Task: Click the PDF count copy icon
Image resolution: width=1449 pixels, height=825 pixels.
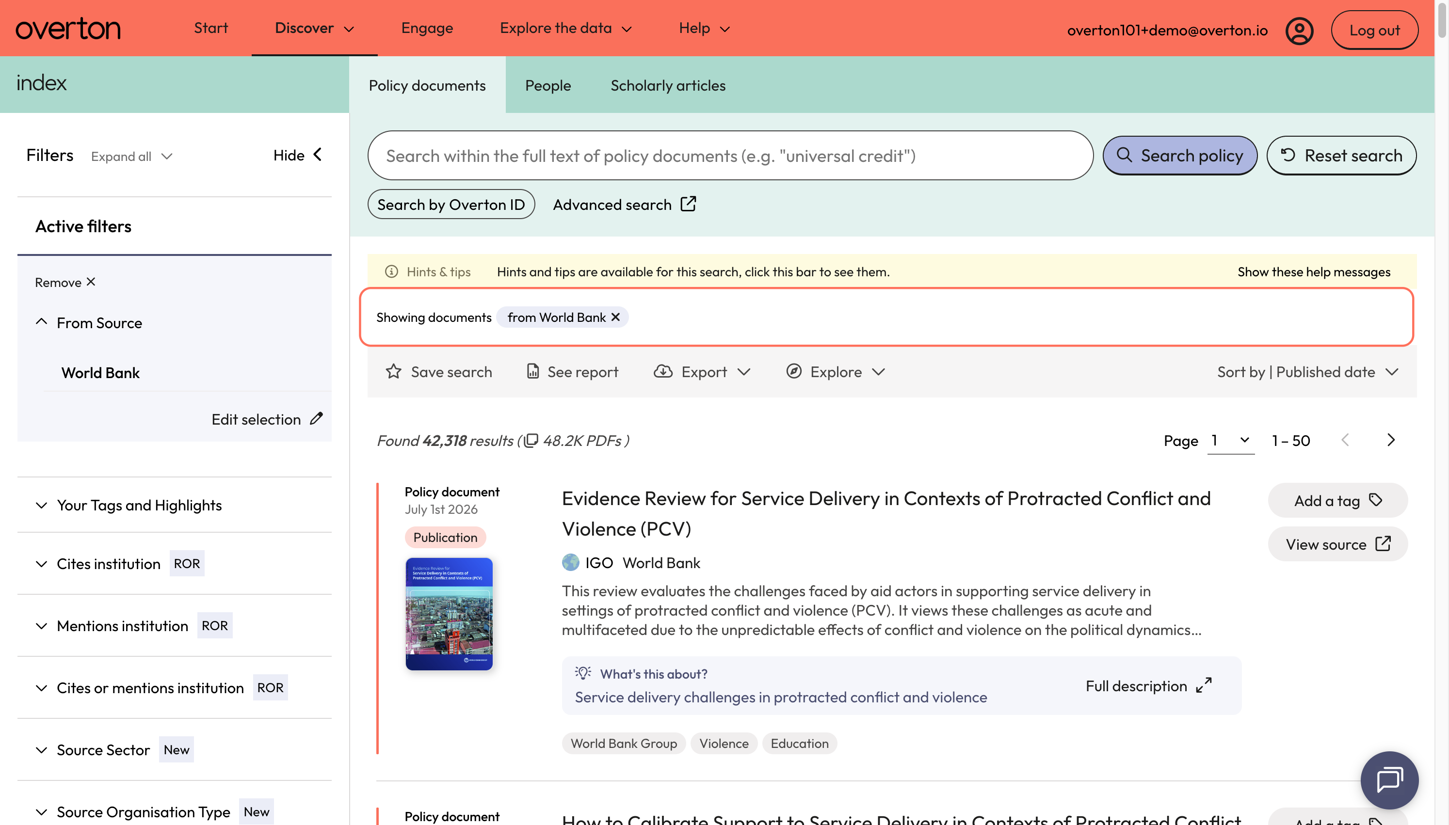Action: (x=531, y=440)
